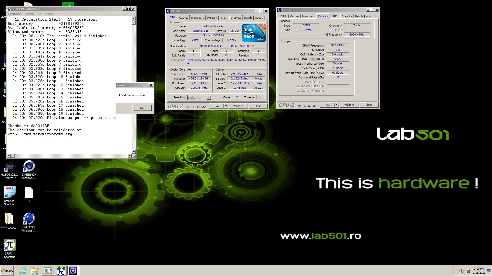Click the Core Voltage value 1.759 V

tap(231, 40)
